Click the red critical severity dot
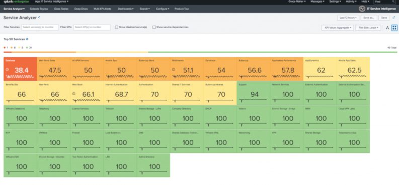Viewport: 399px width, 185px height. (5, 48)
